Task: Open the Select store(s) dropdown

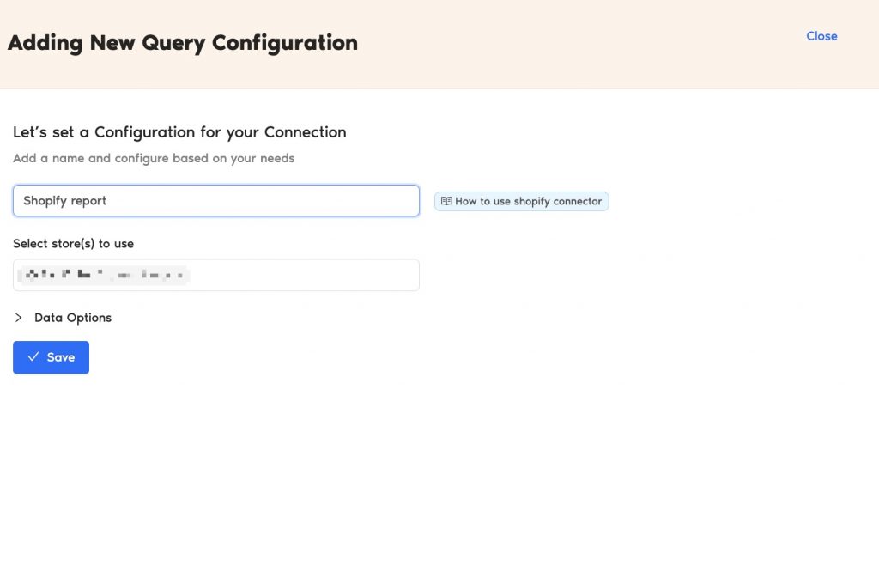Action: [215, 275]
